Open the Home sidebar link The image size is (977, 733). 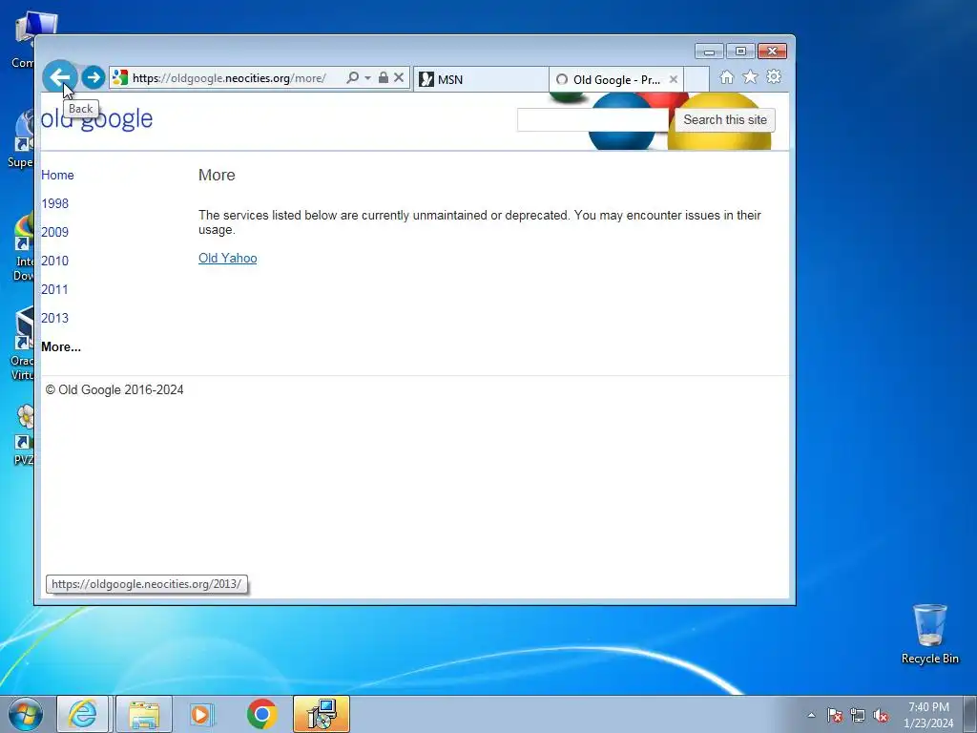point(57,176)
